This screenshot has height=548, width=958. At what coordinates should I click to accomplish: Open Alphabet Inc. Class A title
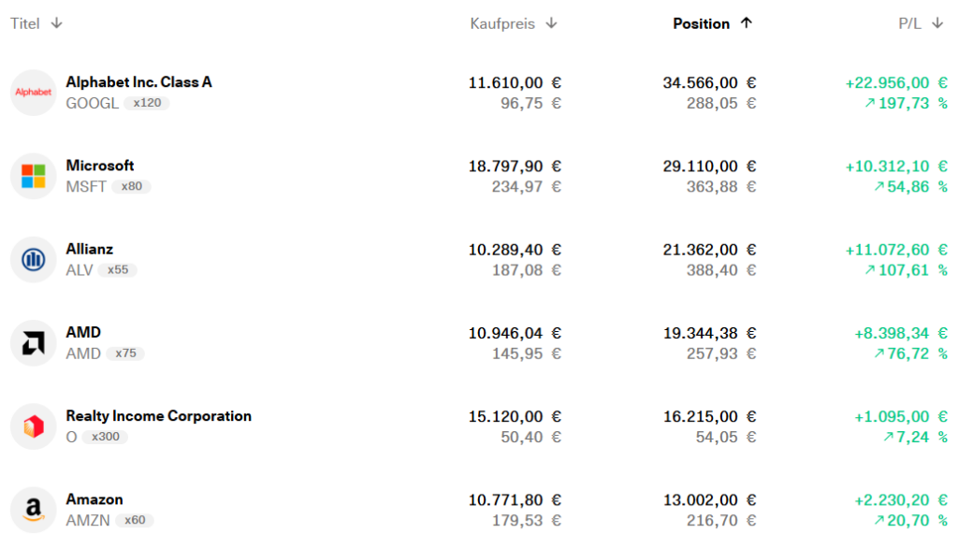(x=138, y=82)
